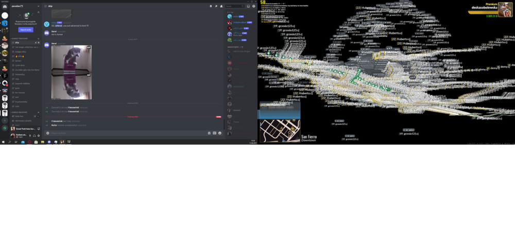
Task: Switch to Discord in taskbar
Action: tap(49, 142)
